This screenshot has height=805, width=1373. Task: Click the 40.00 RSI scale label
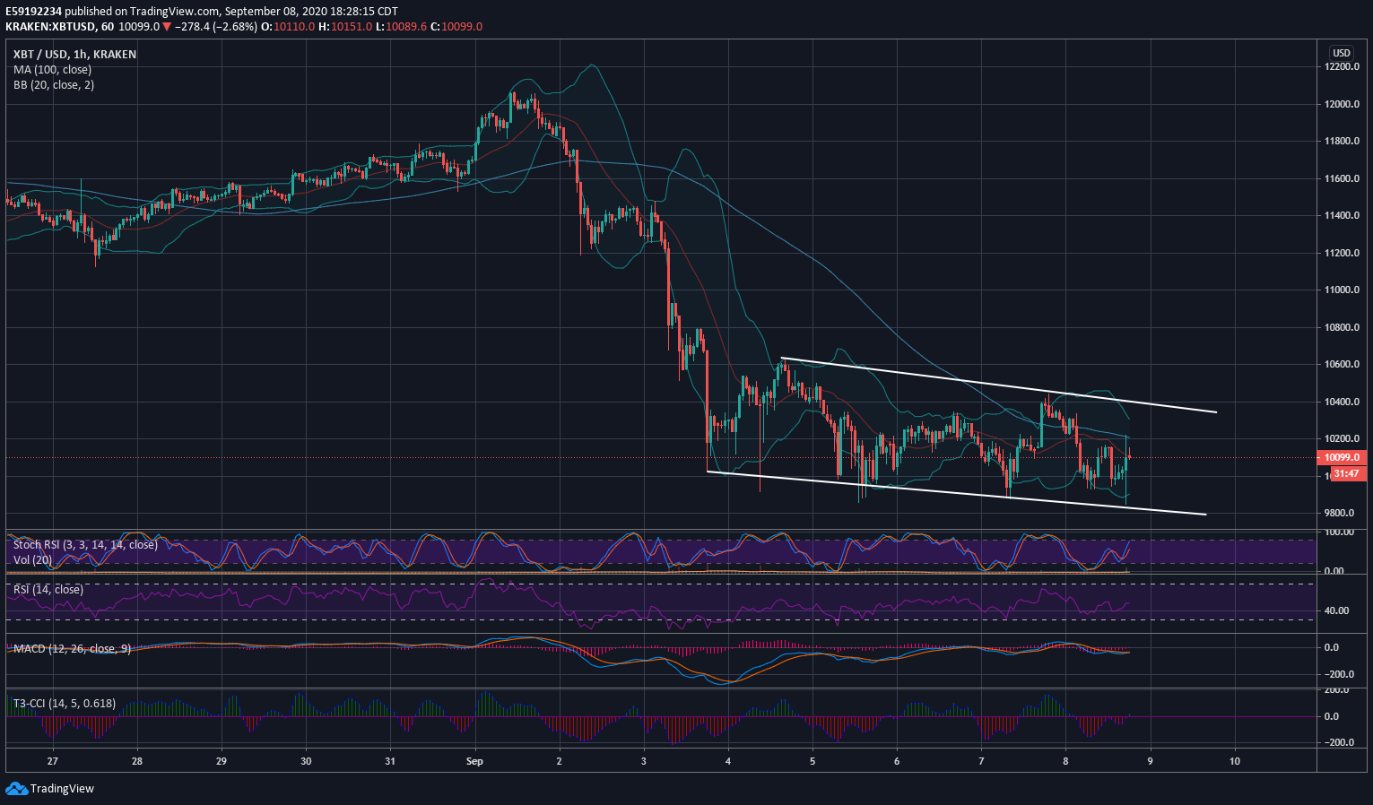1337,611
